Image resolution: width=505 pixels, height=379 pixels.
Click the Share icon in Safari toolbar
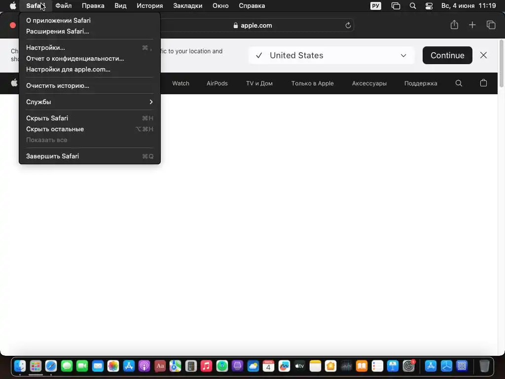pyautogui.click(x=454, y=25)
